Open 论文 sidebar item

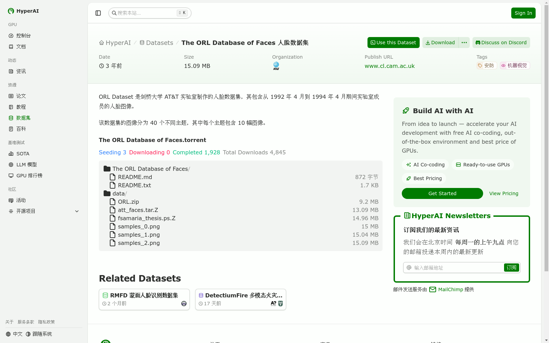[44, 96]
